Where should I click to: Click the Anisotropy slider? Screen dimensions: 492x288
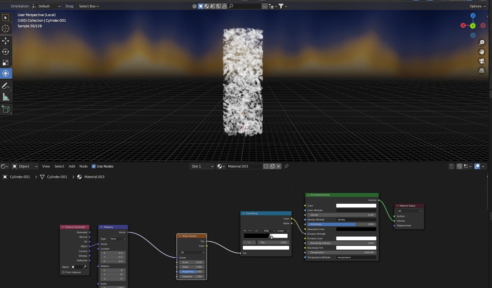342,224
